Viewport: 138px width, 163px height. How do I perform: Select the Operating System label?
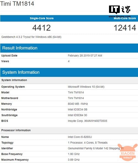coord(13,87)
